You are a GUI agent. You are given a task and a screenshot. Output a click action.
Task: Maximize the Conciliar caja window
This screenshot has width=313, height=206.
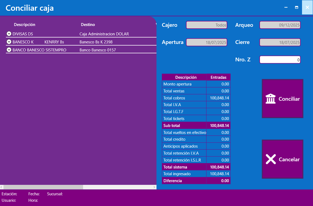(297, 8)
